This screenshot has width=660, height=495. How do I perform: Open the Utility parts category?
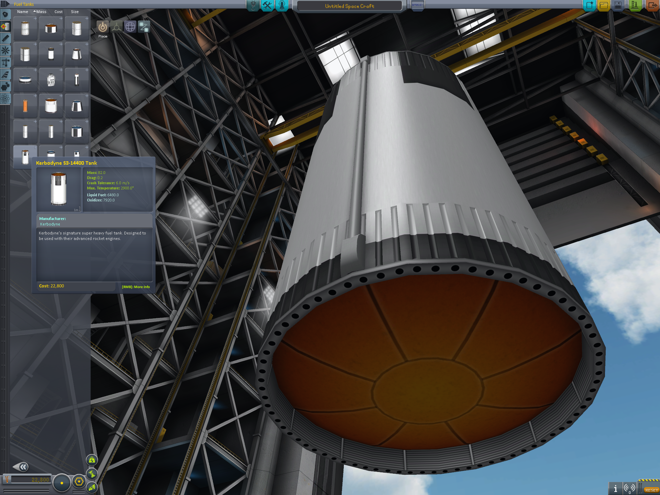click(x=5, y=87)
